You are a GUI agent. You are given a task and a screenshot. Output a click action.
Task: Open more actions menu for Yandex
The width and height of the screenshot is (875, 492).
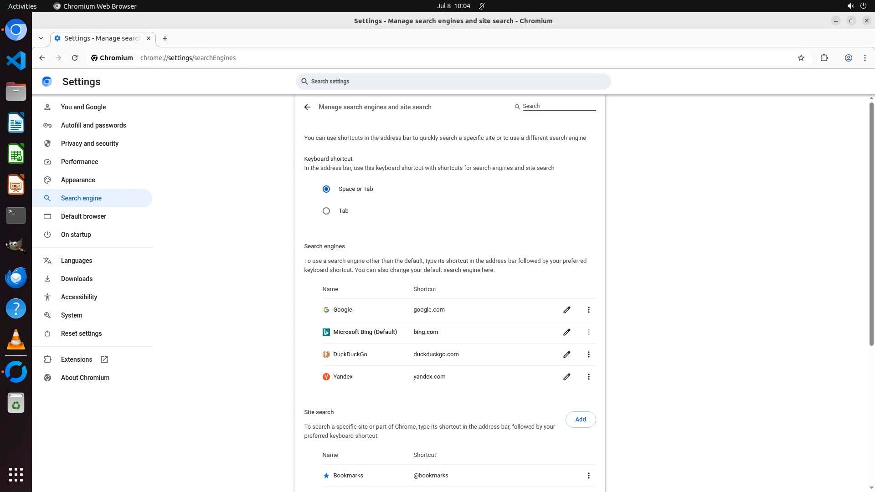588,377
